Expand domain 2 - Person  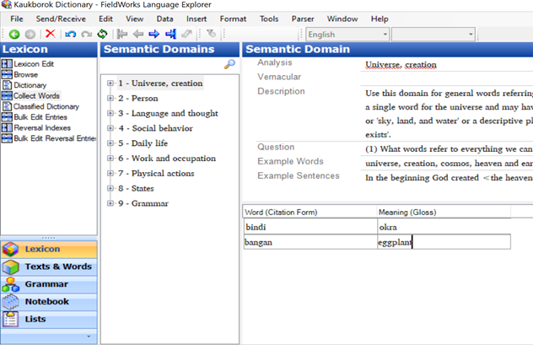pos(110,98)
